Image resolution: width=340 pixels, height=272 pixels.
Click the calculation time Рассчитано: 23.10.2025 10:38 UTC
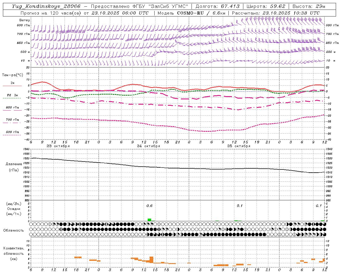point(276,13)
